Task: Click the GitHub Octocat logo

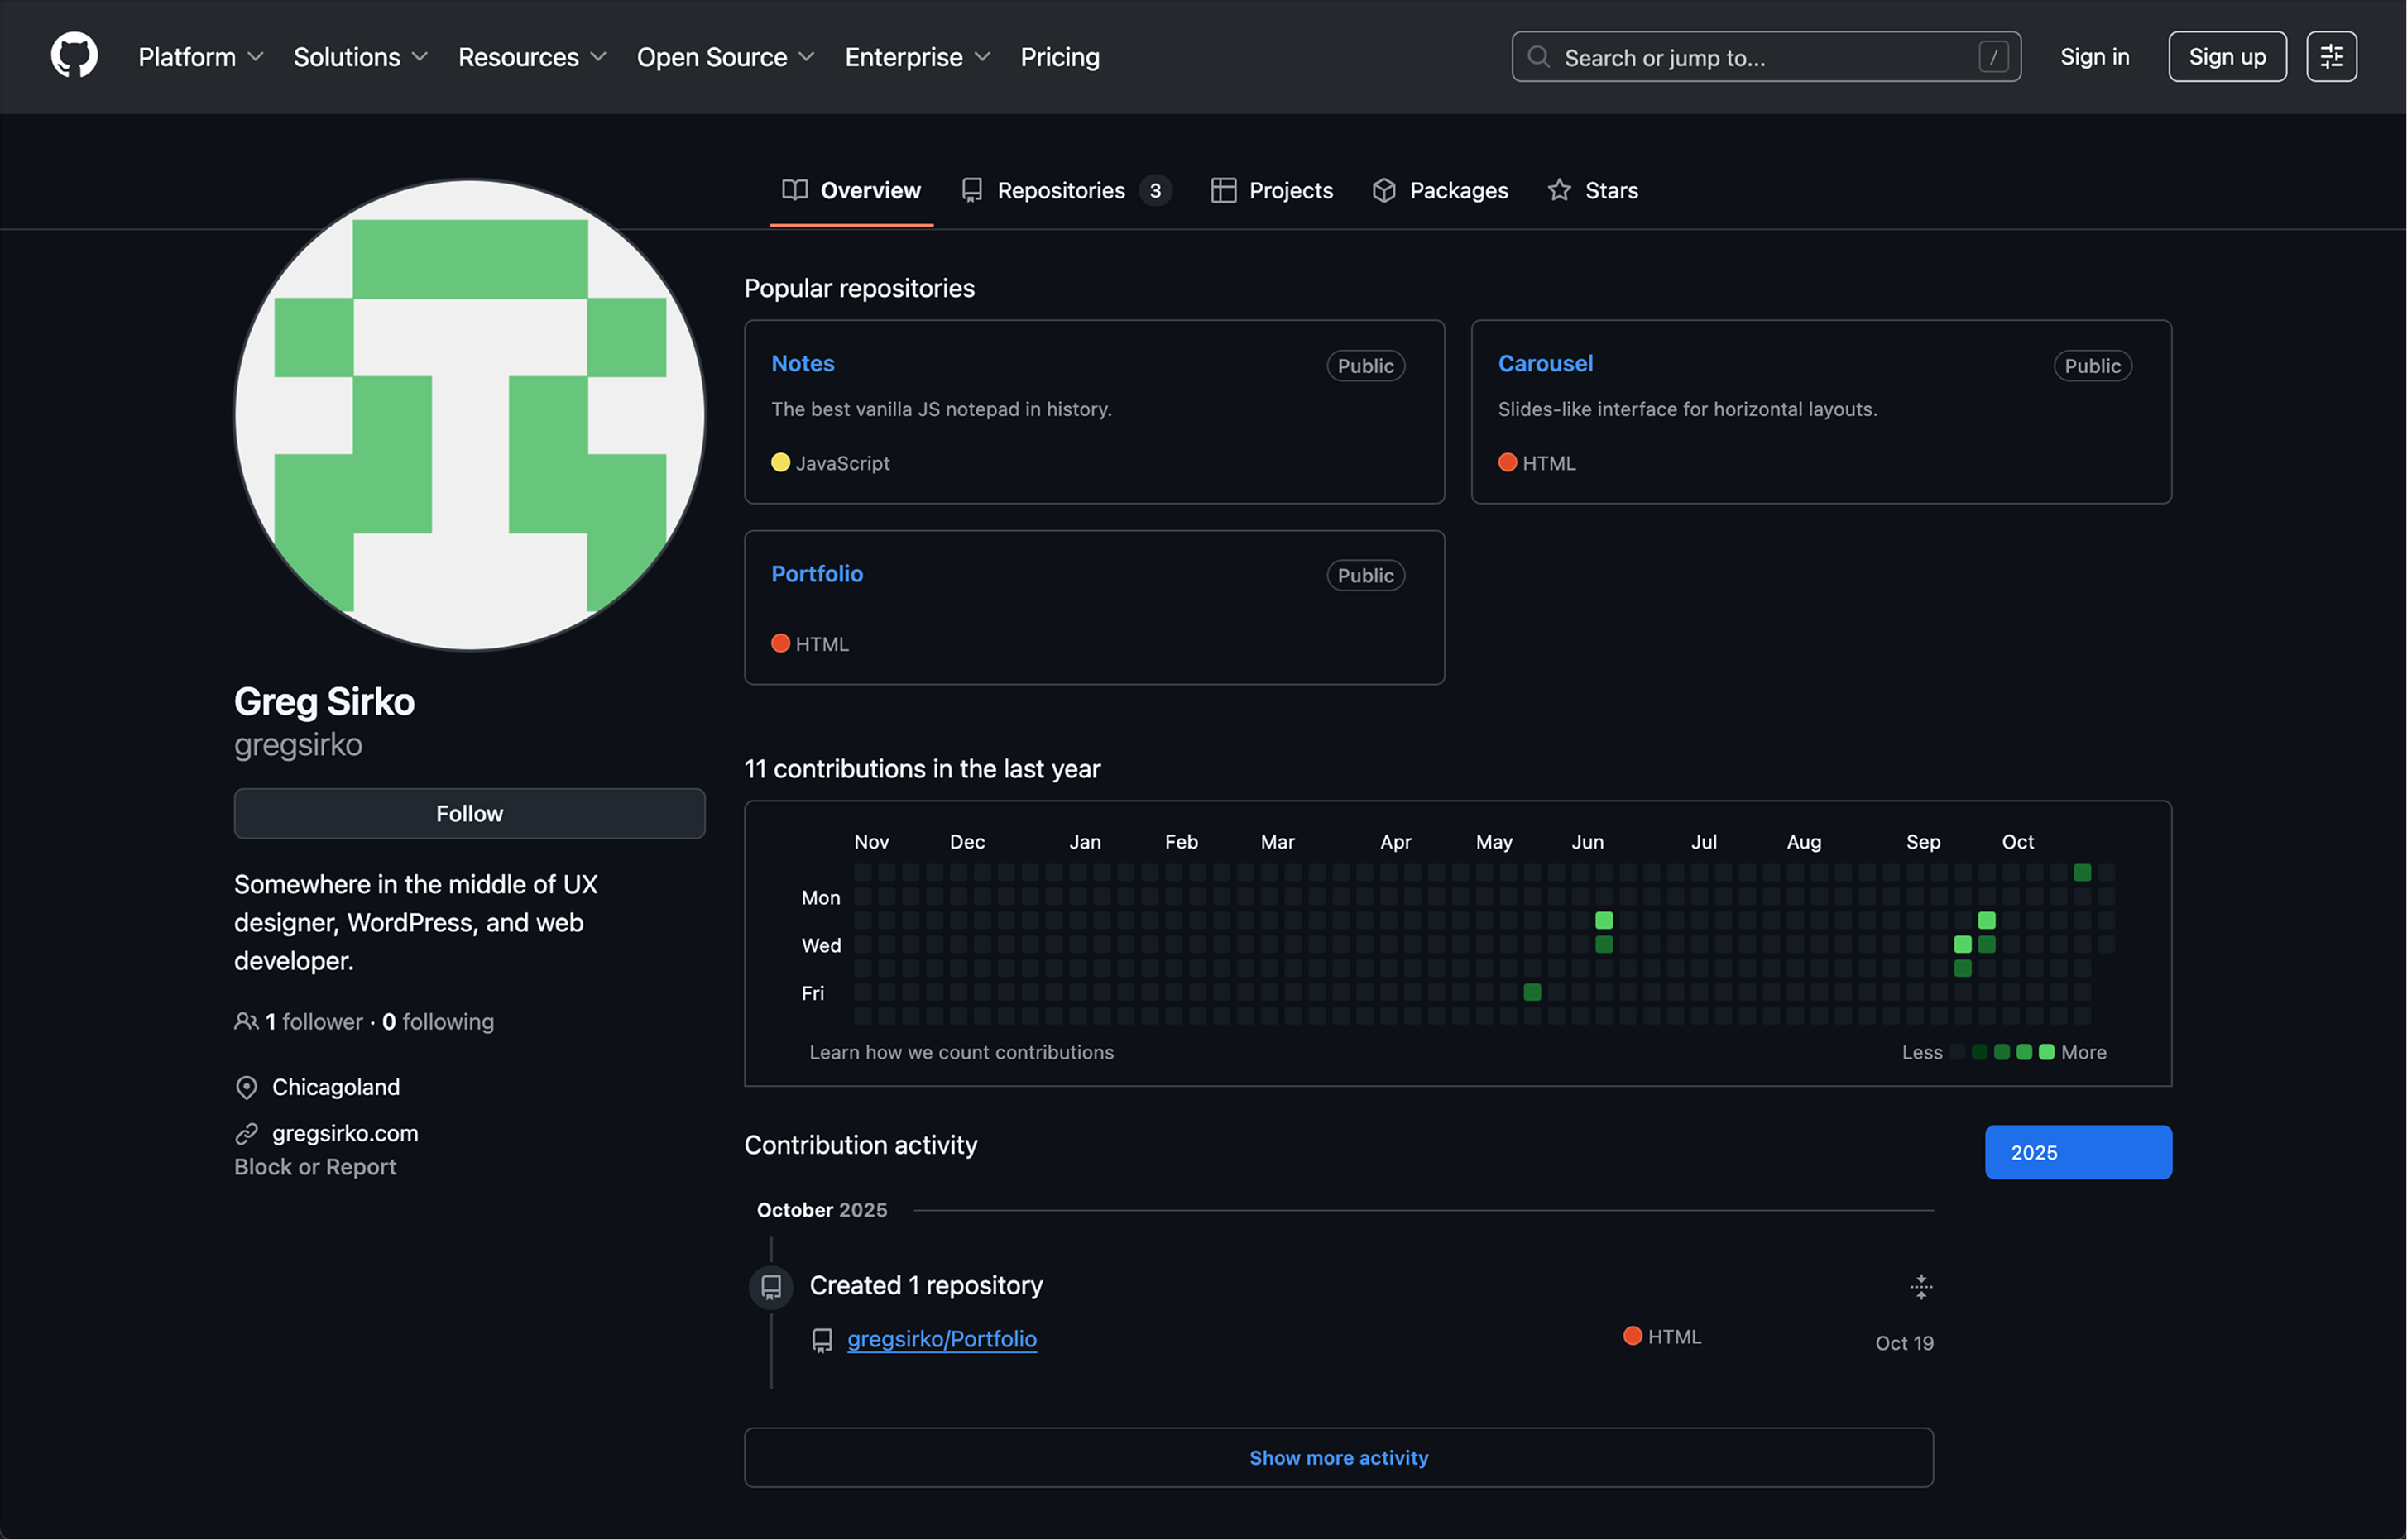Action: point(74,56)
